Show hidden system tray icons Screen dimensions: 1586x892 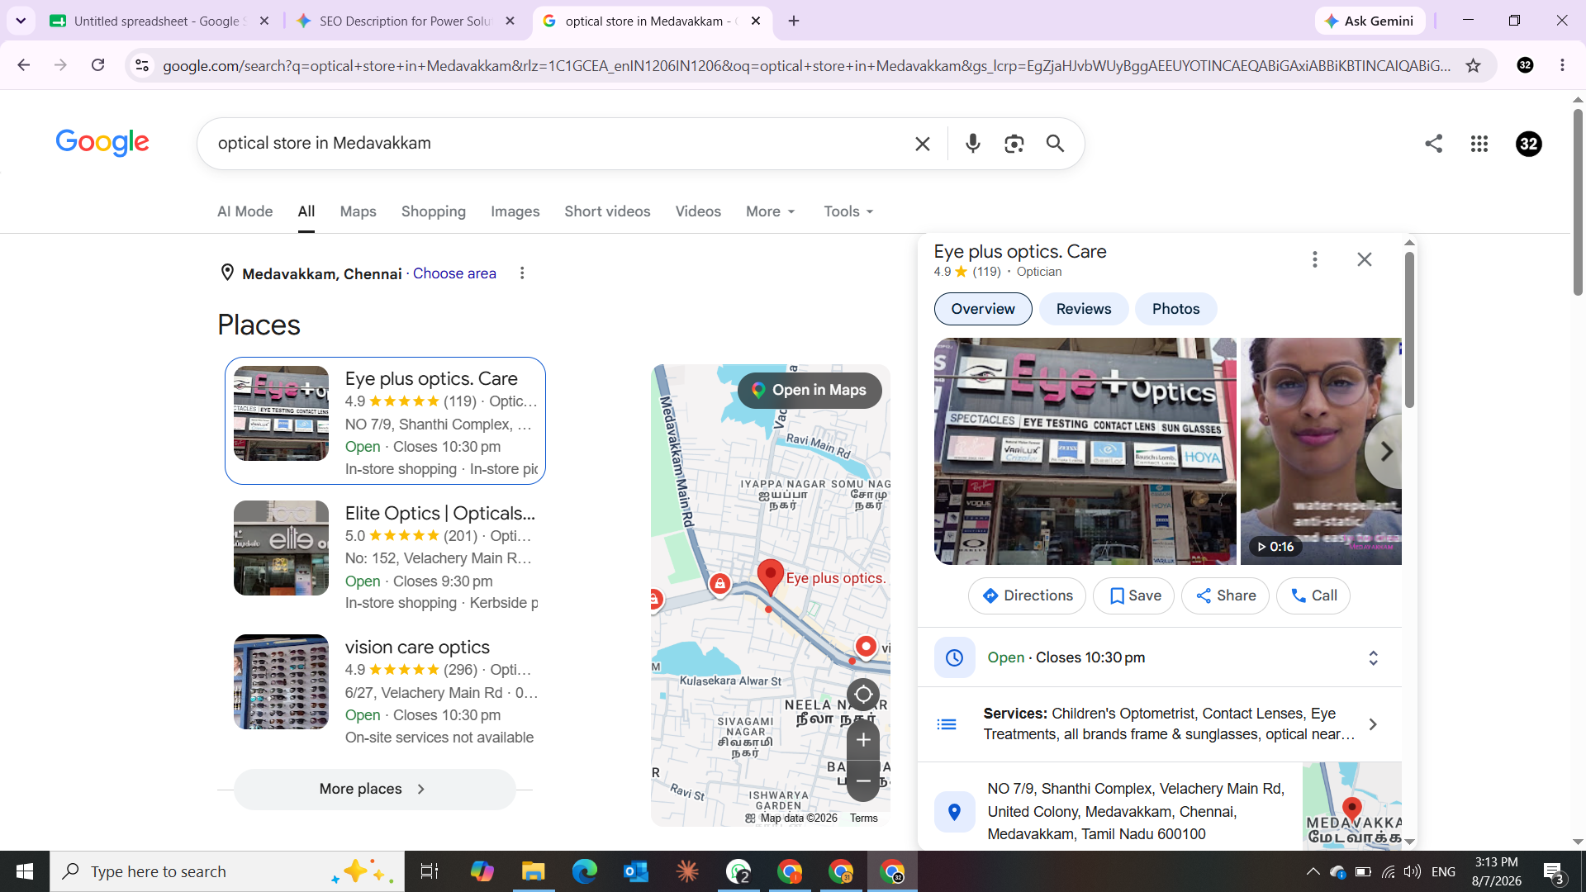tap(1313, 871)
